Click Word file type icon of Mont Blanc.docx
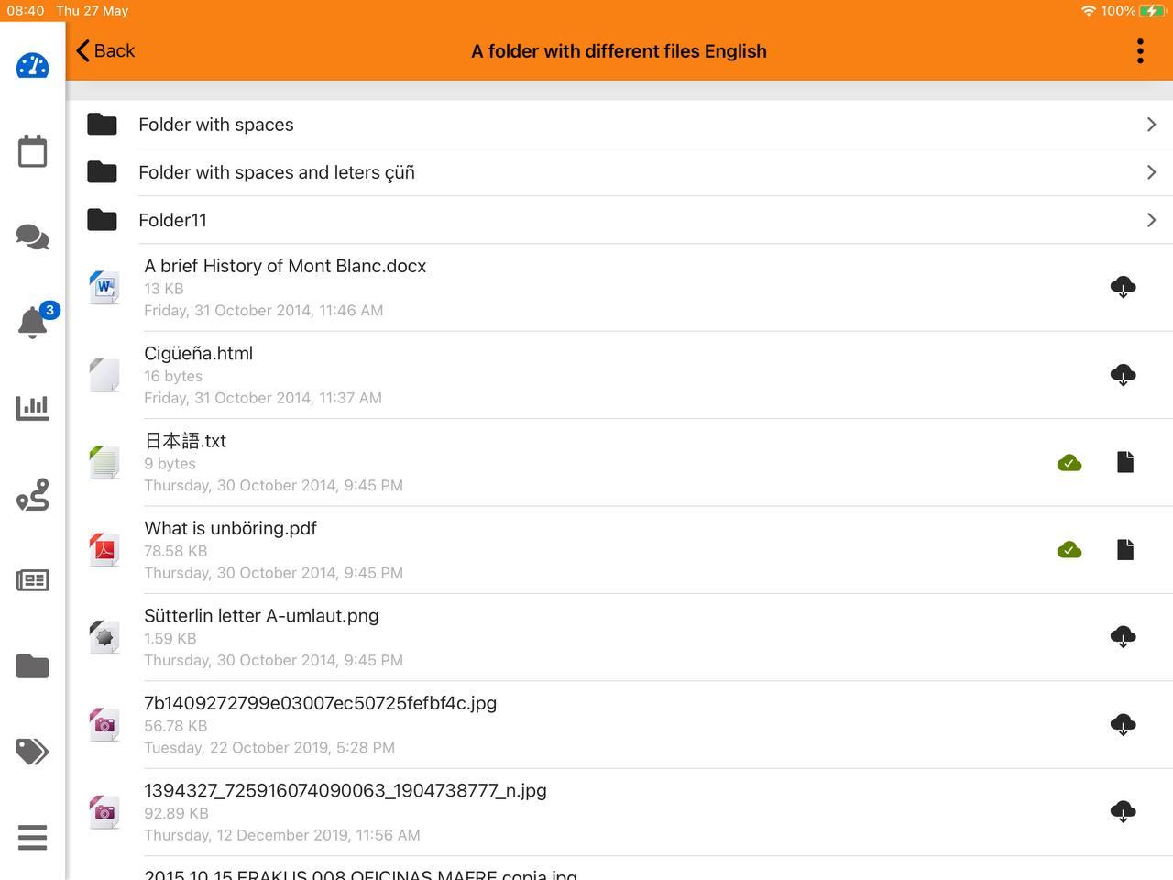1173x880 pixels. point(104,287)
